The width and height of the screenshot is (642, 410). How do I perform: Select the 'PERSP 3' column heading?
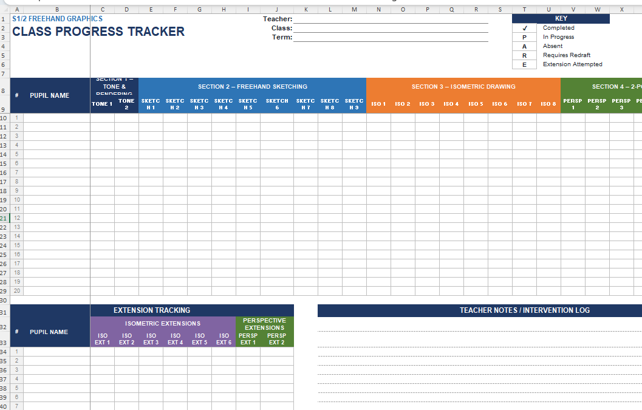pos(621,104)
